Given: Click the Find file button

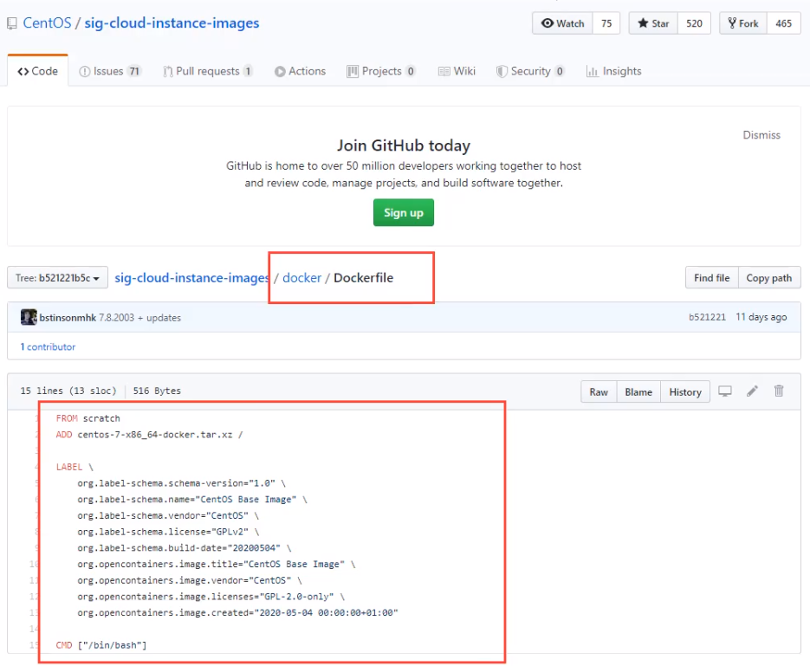Looking at the screenshot, I should click(711, 278).
